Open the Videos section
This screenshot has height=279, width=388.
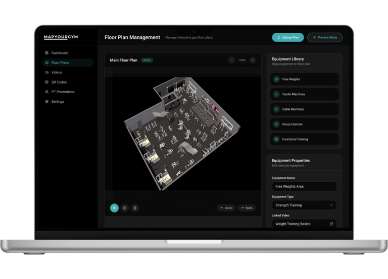[68, 73]
